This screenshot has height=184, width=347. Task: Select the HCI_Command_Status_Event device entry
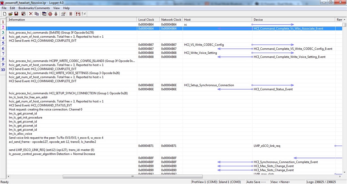tap(273, 89)
